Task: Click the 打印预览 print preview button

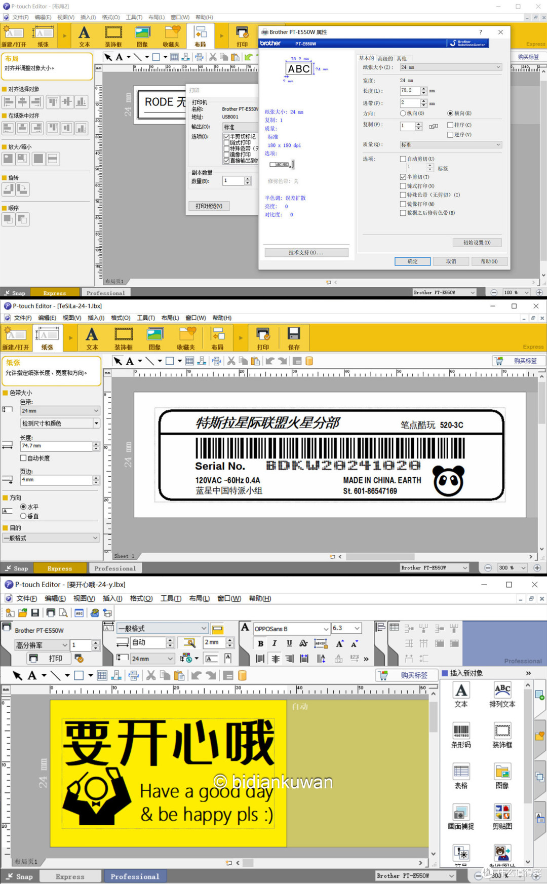Action: click(x=209, y=206)
